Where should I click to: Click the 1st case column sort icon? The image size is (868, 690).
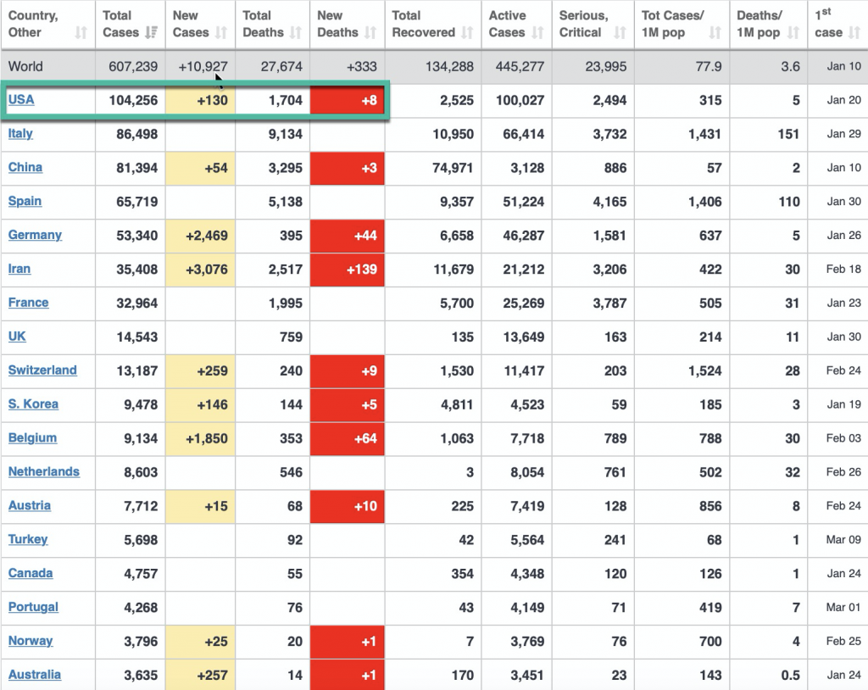pos(854,33)
